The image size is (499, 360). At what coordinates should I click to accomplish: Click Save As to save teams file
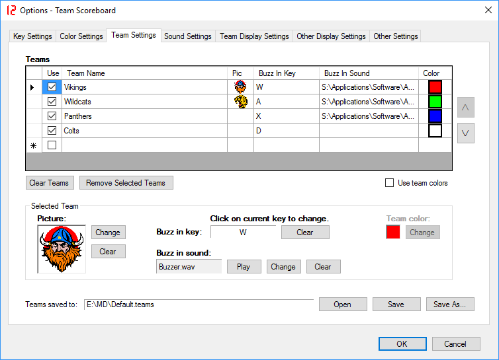tap(450, 305)
